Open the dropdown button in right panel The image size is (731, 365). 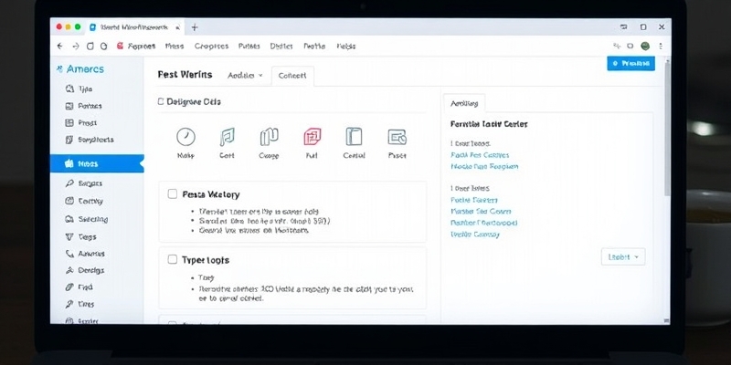[623, 256]
